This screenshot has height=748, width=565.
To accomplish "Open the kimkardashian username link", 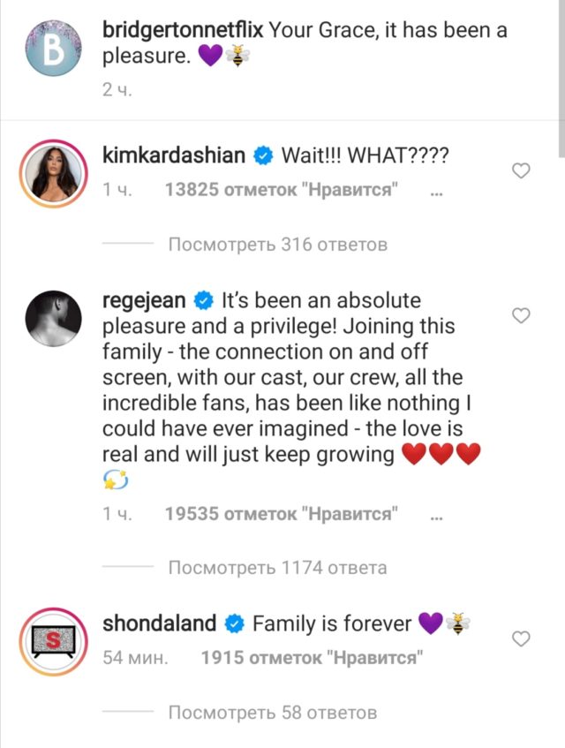I will 174,156.
